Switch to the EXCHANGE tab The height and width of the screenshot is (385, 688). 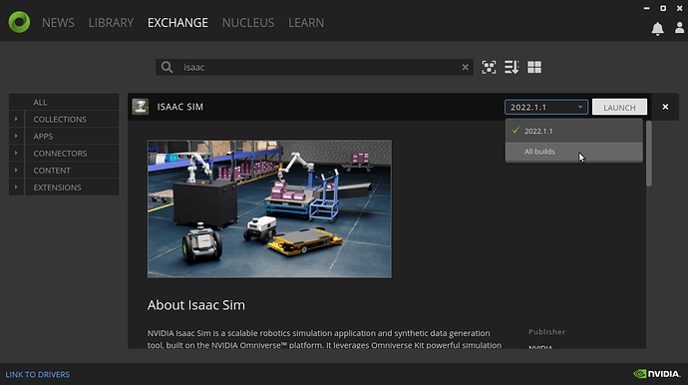point(177,23)
